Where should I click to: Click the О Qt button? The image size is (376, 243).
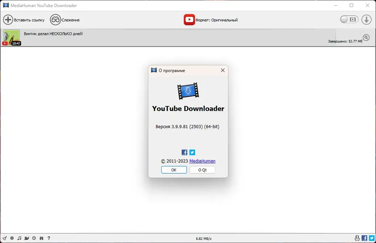(202, 170)
